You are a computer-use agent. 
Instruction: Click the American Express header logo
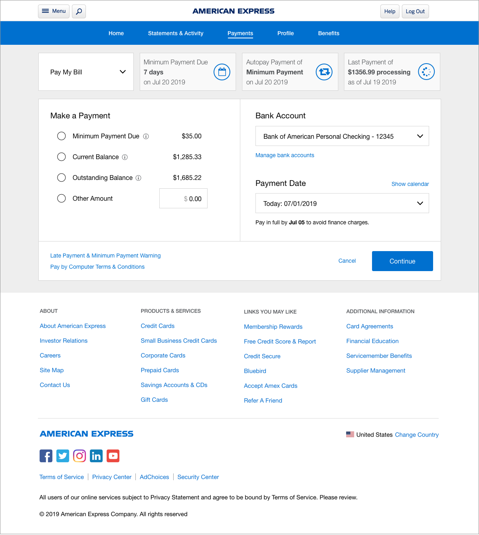pos(234,11)
